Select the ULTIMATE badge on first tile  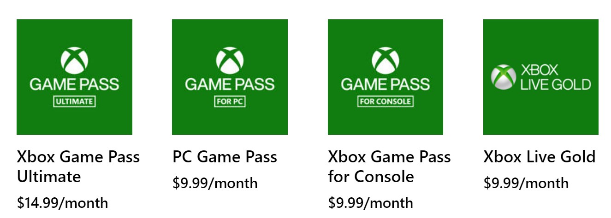(x=74, y=101)
